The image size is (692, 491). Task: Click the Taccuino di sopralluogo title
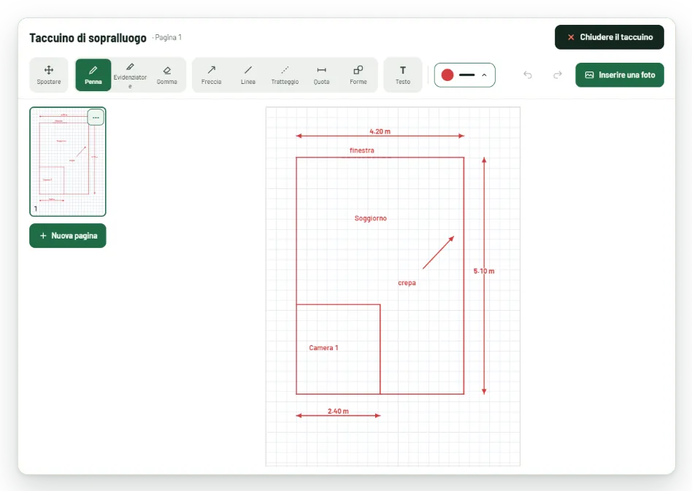tap(88, 38)
